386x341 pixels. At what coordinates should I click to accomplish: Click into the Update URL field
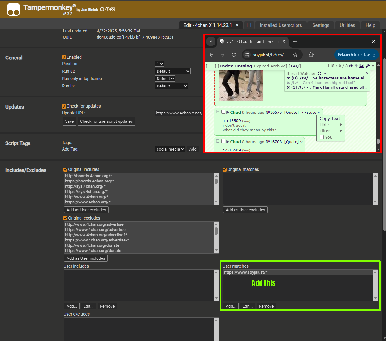[179, 113]
